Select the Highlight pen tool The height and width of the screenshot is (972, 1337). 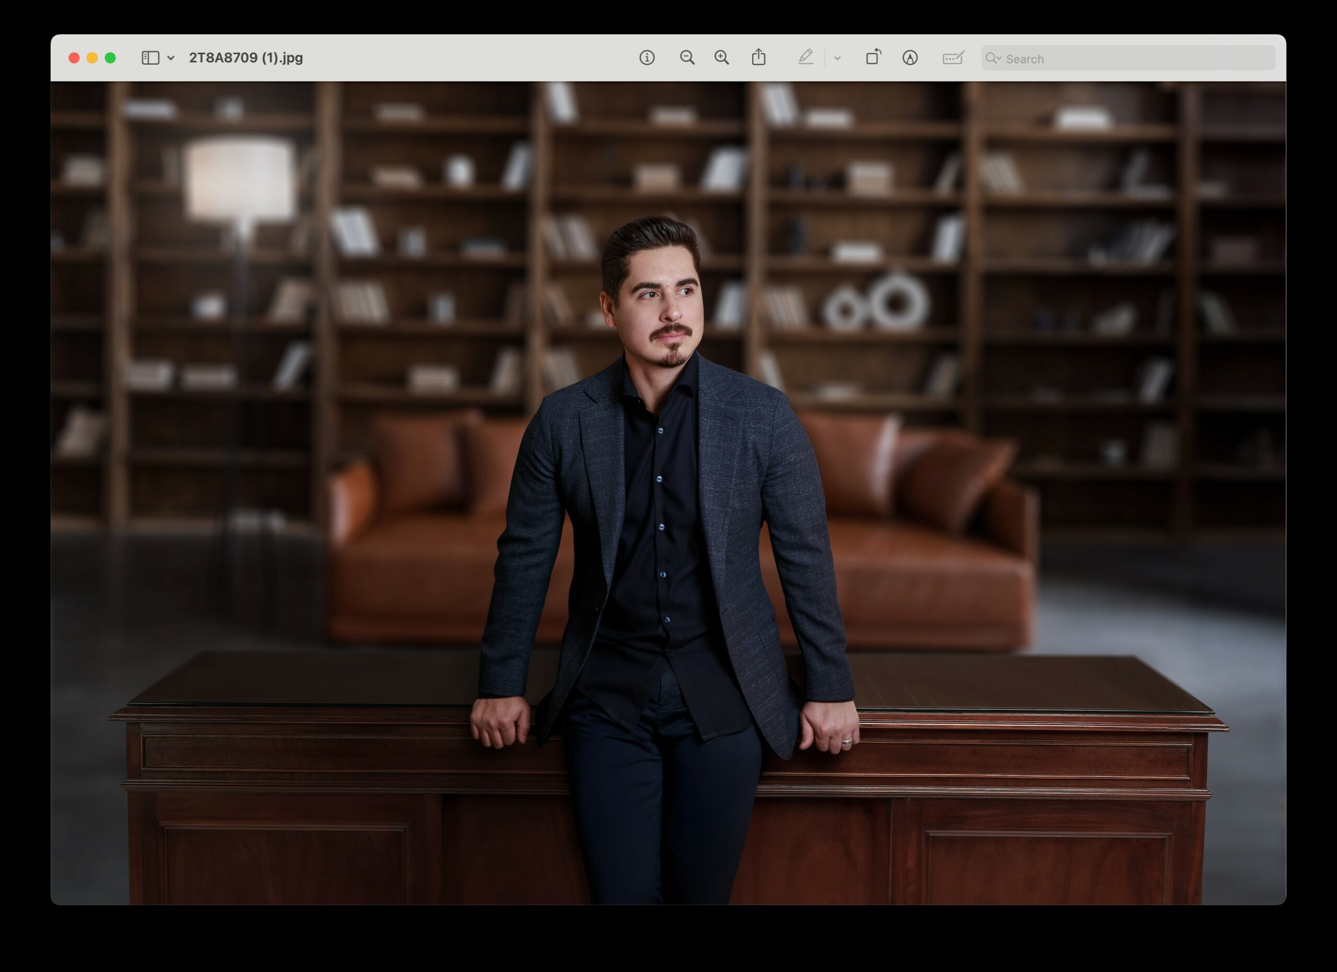[805, 57]
